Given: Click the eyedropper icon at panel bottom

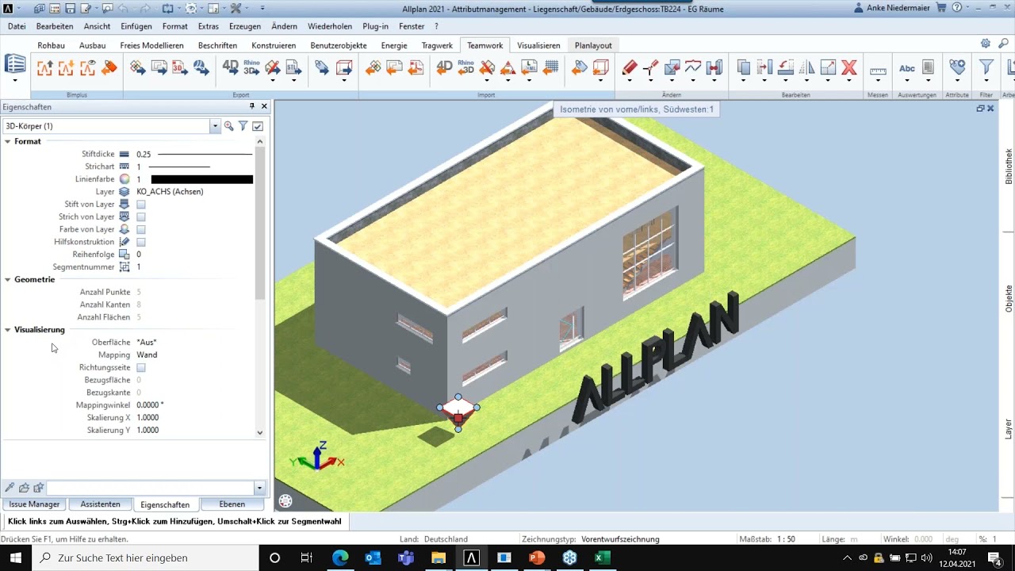Looking at the screenshot, I should (x=10, y=488).
